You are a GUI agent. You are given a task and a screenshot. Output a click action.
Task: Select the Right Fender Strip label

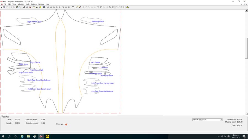point(34,22)
